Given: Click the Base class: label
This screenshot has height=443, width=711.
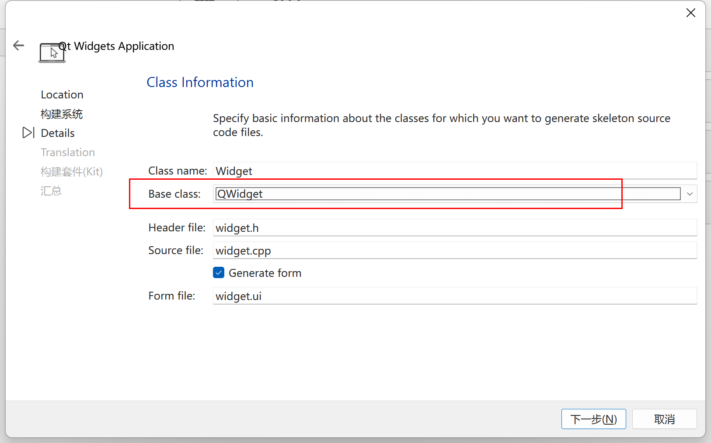Looking at the screenshot, I should 174,194.
